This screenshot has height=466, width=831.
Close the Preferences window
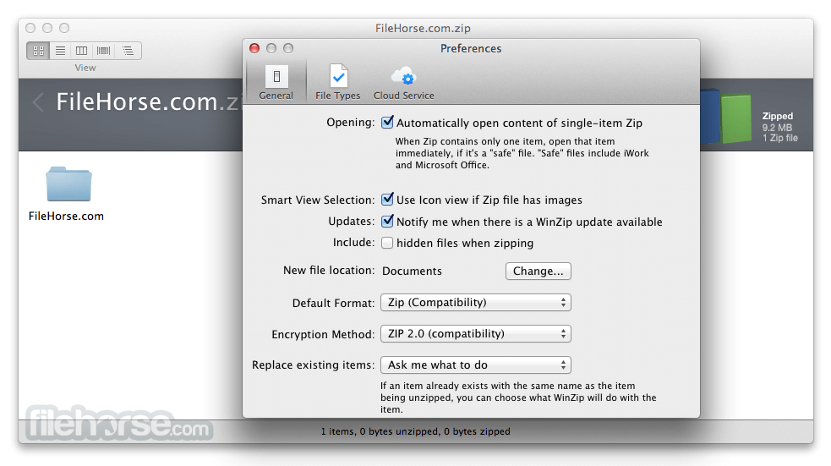(x=254, y=48)
